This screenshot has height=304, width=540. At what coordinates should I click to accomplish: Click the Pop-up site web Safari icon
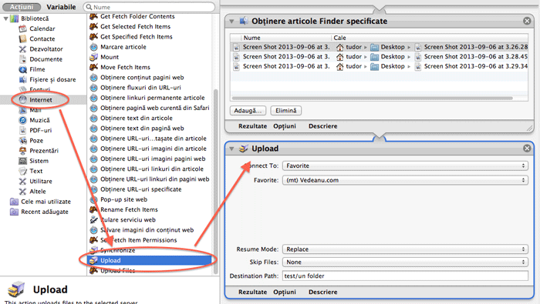93,199
